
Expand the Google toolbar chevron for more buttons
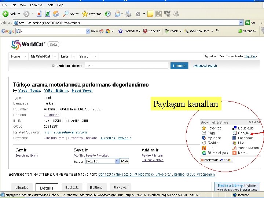pyautogui.click(x=217, y=30)
